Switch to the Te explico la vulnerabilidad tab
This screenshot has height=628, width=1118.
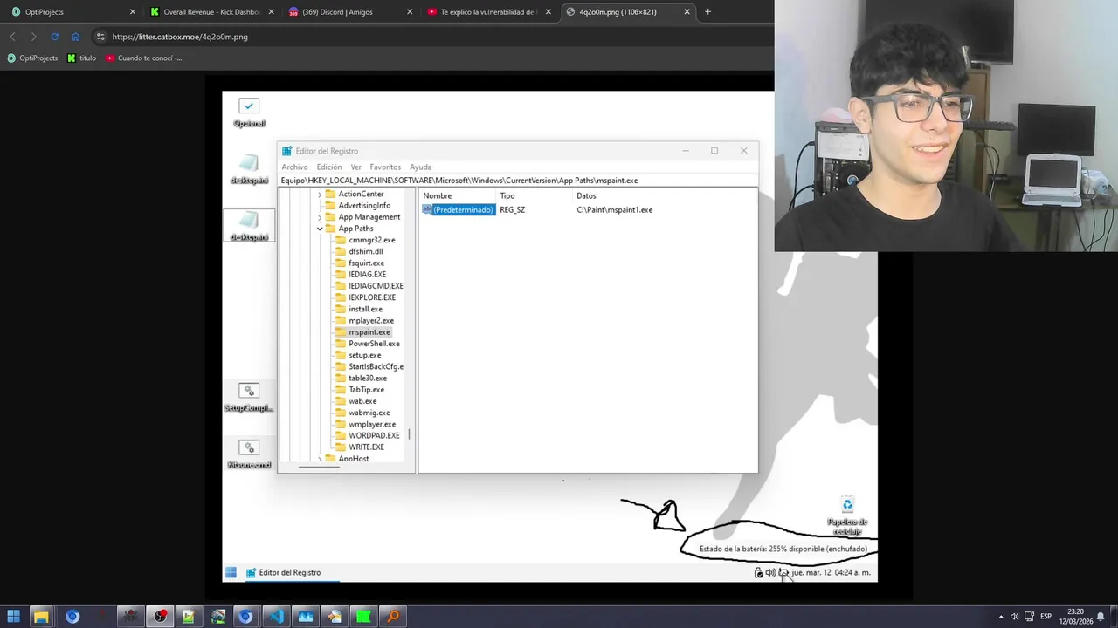tap(487, 12)
